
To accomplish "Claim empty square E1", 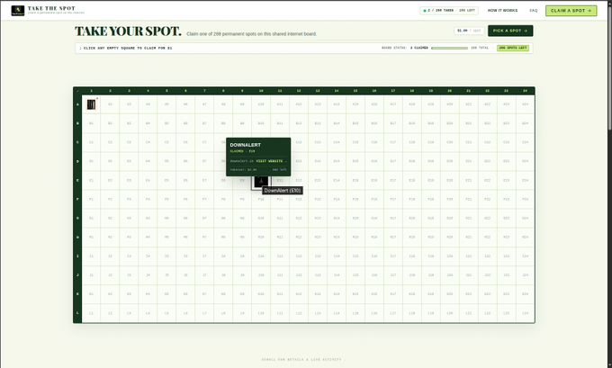I will 91,180.
